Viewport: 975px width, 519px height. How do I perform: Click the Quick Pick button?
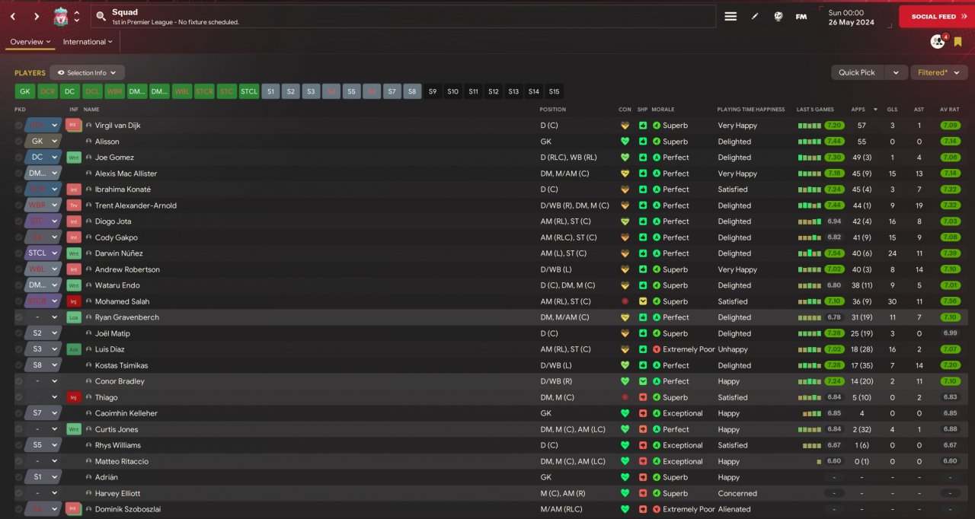click(858, 72)
